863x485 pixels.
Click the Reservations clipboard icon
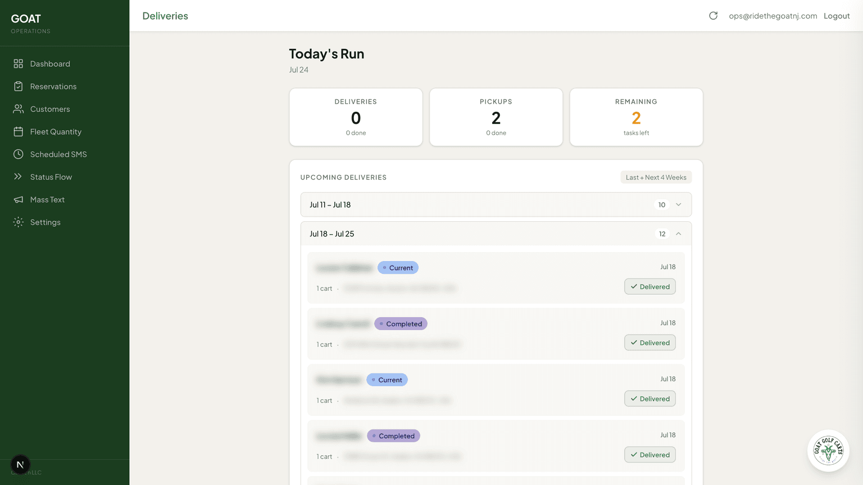pyautogui.click(x=19, y=86)
